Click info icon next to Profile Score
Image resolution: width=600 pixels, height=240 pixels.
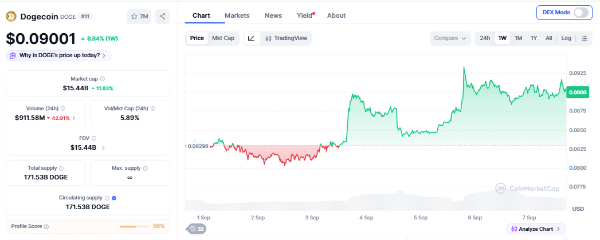coord(46,227)
